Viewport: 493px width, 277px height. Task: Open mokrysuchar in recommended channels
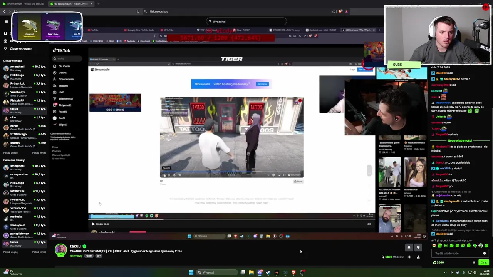tap(25, 176)
